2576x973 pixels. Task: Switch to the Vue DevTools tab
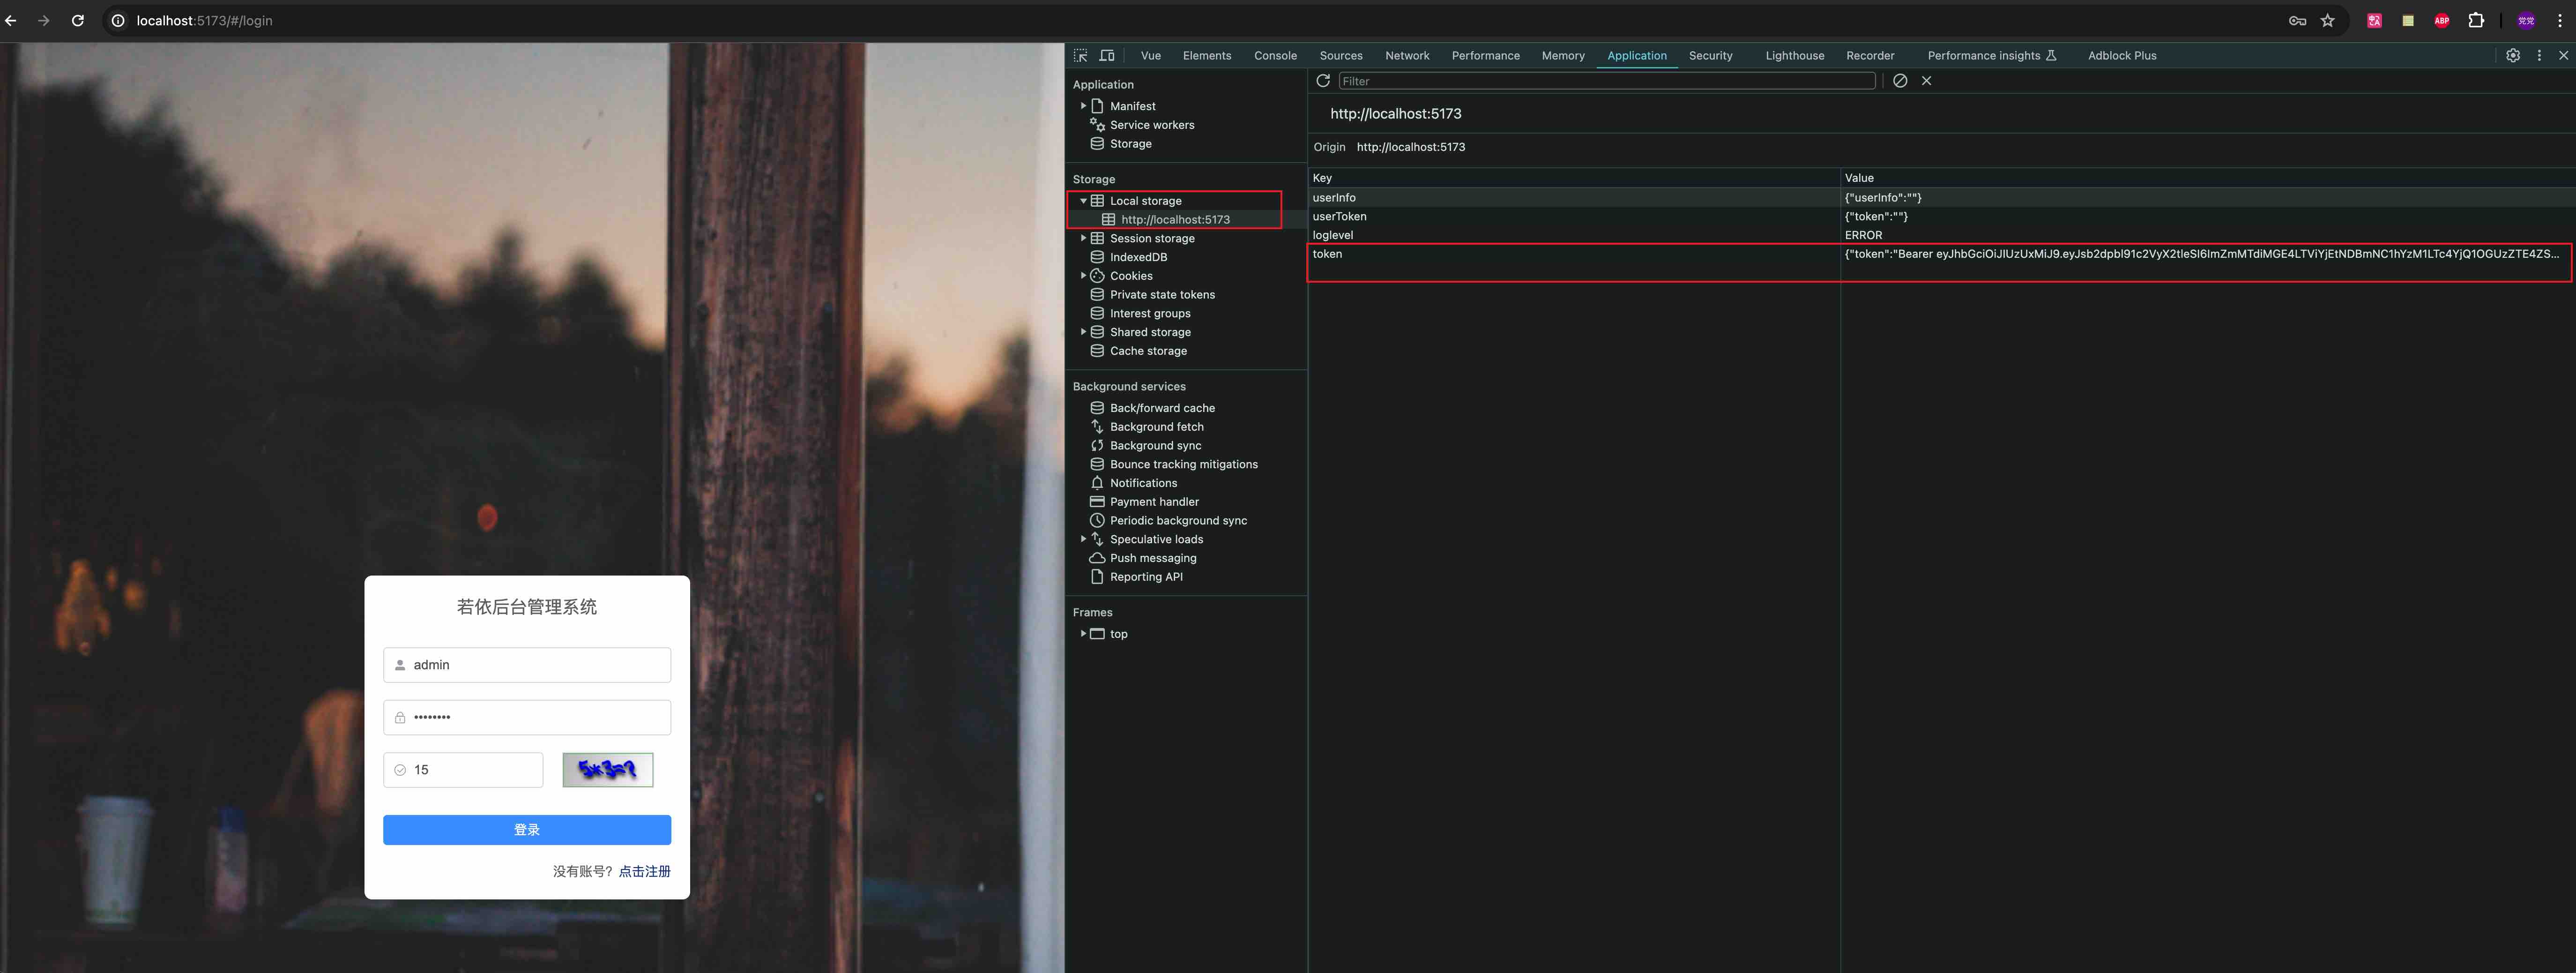[x=1151, y=56]
